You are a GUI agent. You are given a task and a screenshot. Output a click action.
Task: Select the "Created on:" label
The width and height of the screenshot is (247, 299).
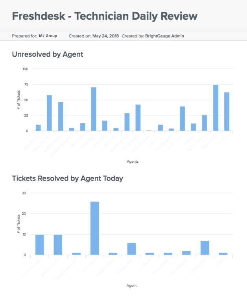[x=80, y=36]
